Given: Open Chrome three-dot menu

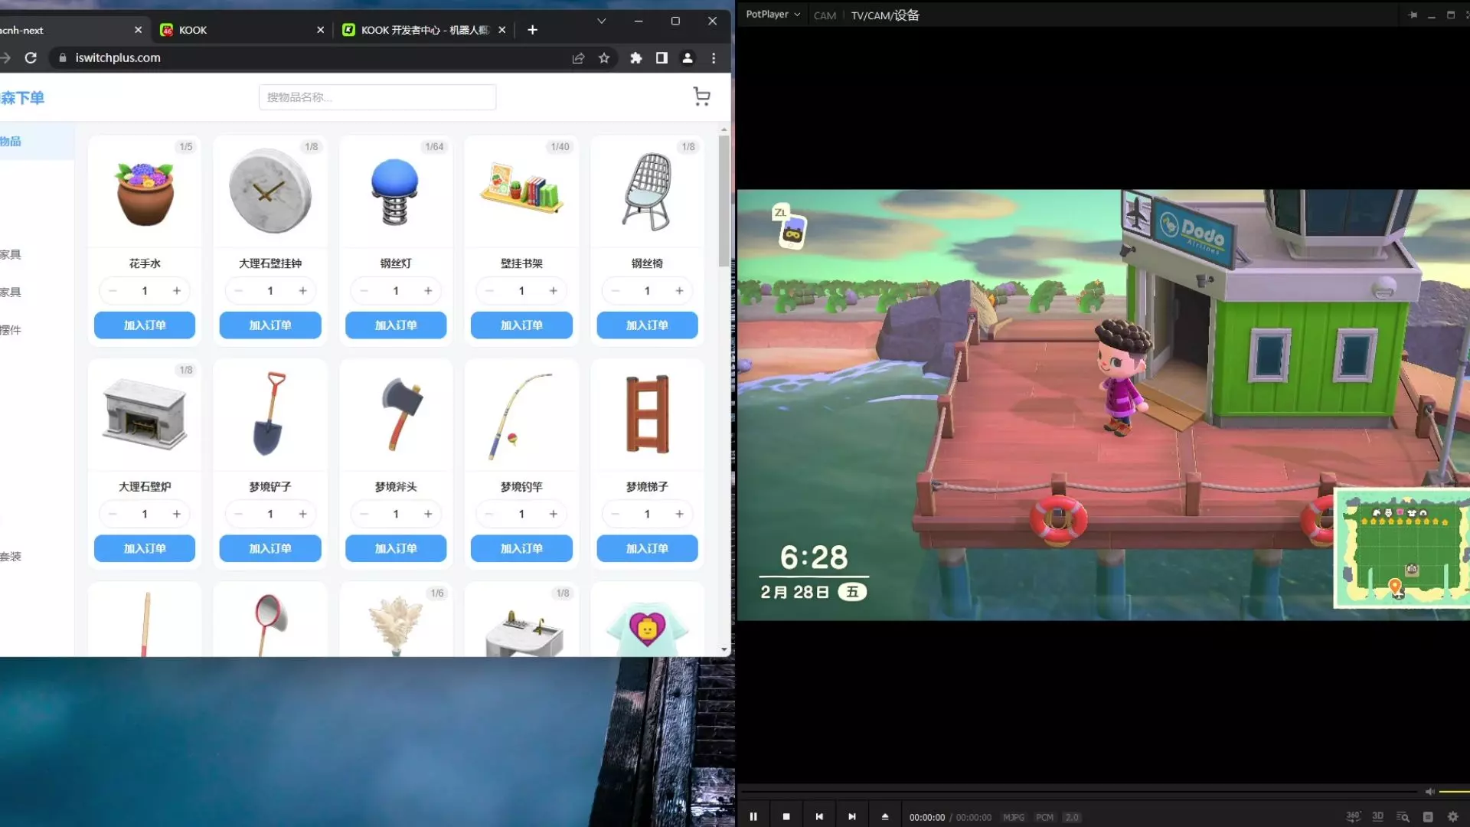Looking at the screenshot, I should (714, 58).
